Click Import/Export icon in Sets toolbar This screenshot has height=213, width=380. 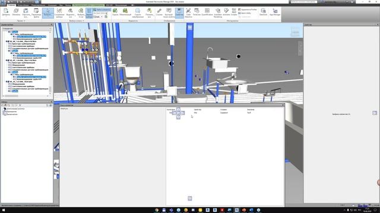(x=50, y=105)
